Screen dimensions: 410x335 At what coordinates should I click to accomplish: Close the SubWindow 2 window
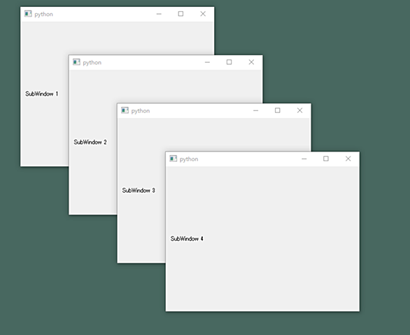tap(251, 62)
